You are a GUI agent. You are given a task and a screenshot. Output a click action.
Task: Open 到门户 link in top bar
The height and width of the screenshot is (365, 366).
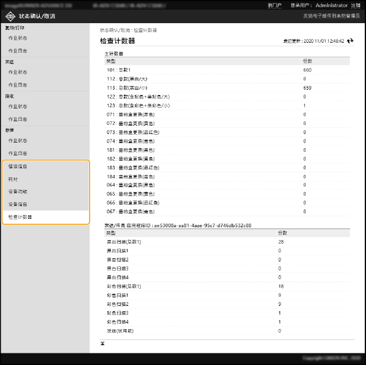(x=274, y=5)
